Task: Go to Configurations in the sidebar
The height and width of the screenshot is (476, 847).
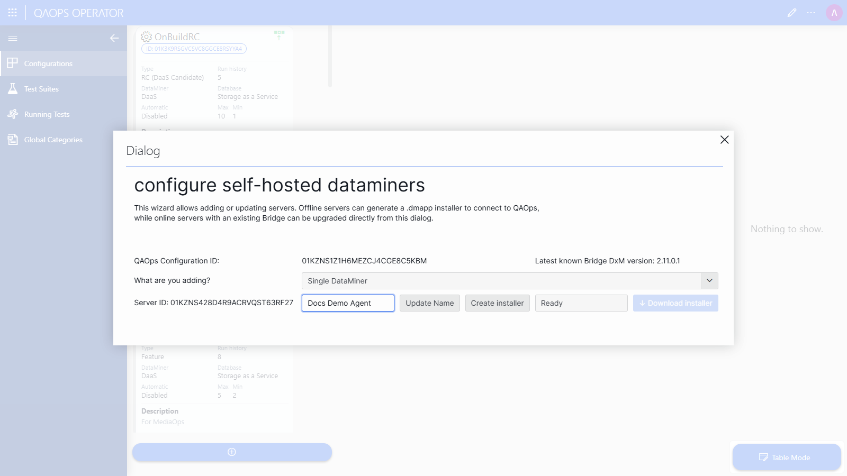Action: point(64,63)
